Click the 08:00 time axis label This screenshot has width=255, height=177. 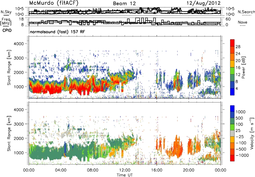coord(93,170)
